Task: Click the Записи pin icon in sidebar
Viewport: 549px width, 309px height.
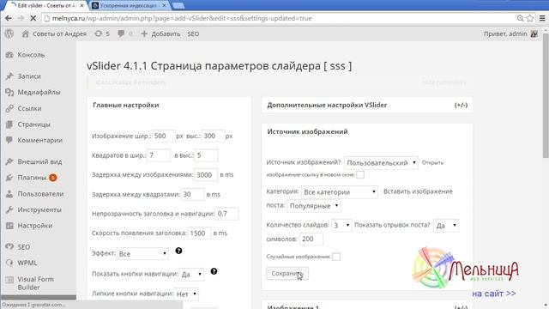Action: pyautogui.click(x=9, y=76)
